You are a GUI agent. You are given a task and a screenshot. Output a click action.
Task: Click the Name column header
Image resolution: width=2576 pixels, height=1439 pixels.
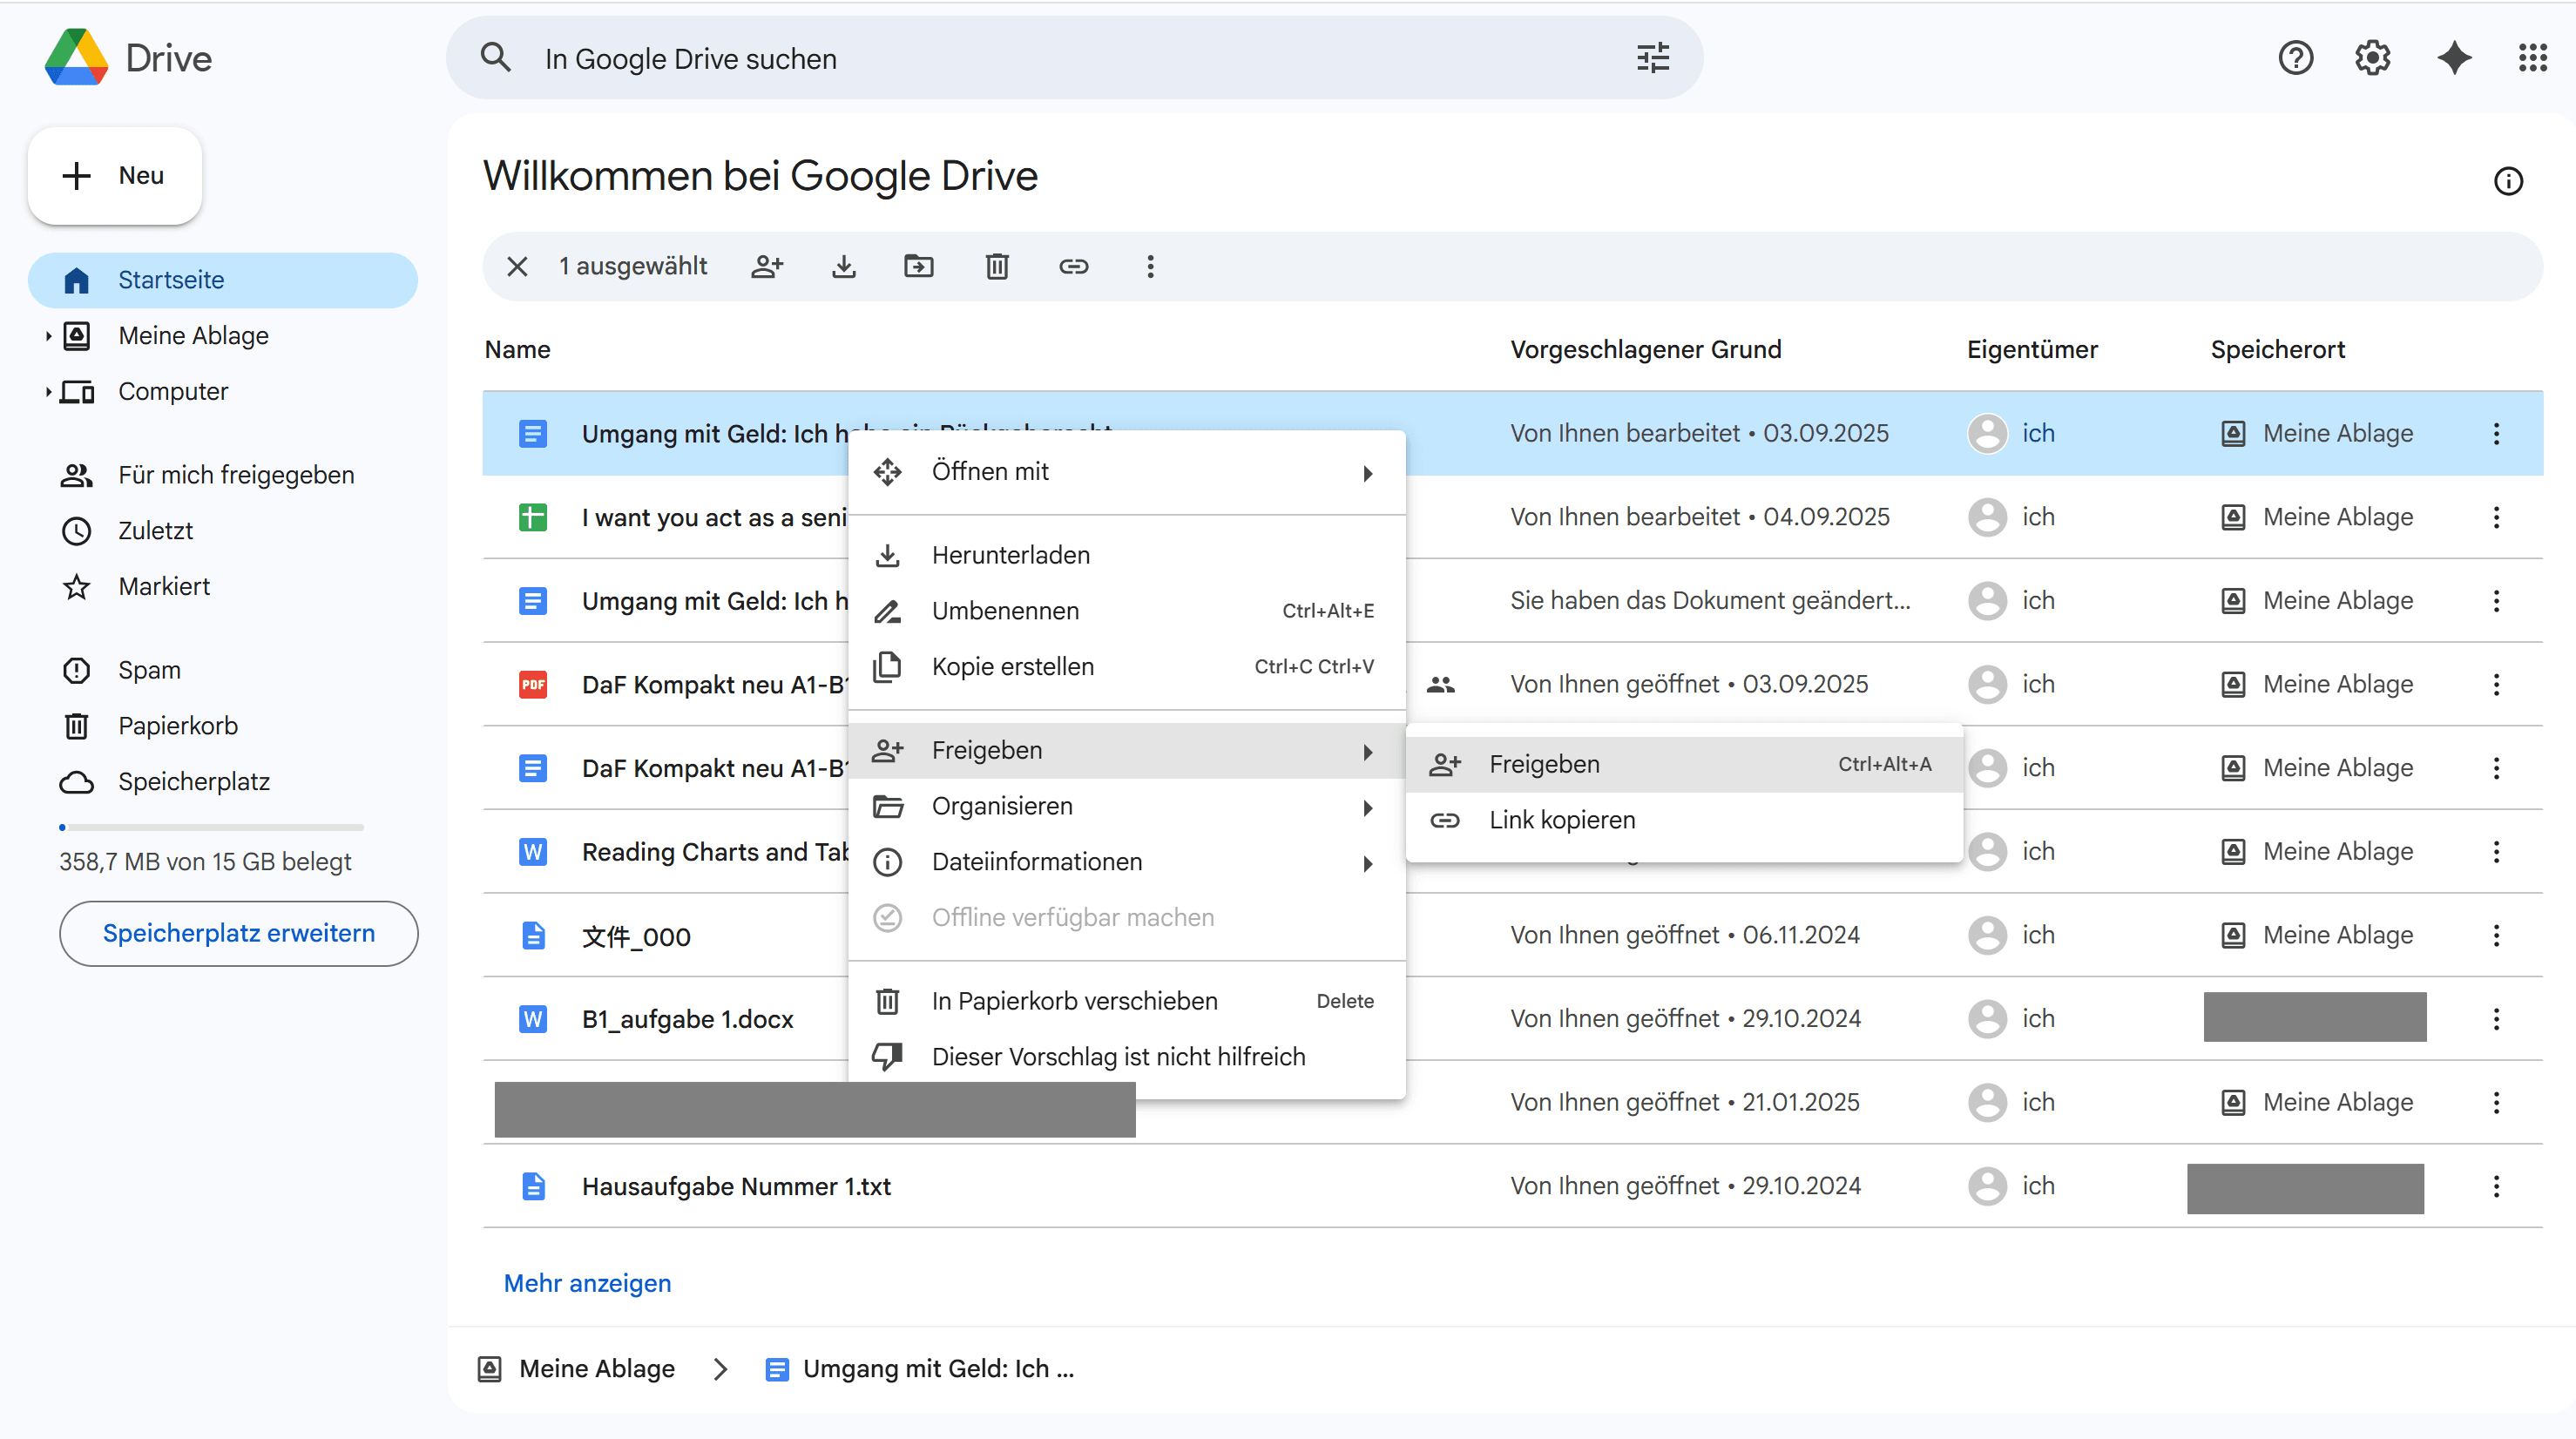pyautogui.click(x=518, y=350)
